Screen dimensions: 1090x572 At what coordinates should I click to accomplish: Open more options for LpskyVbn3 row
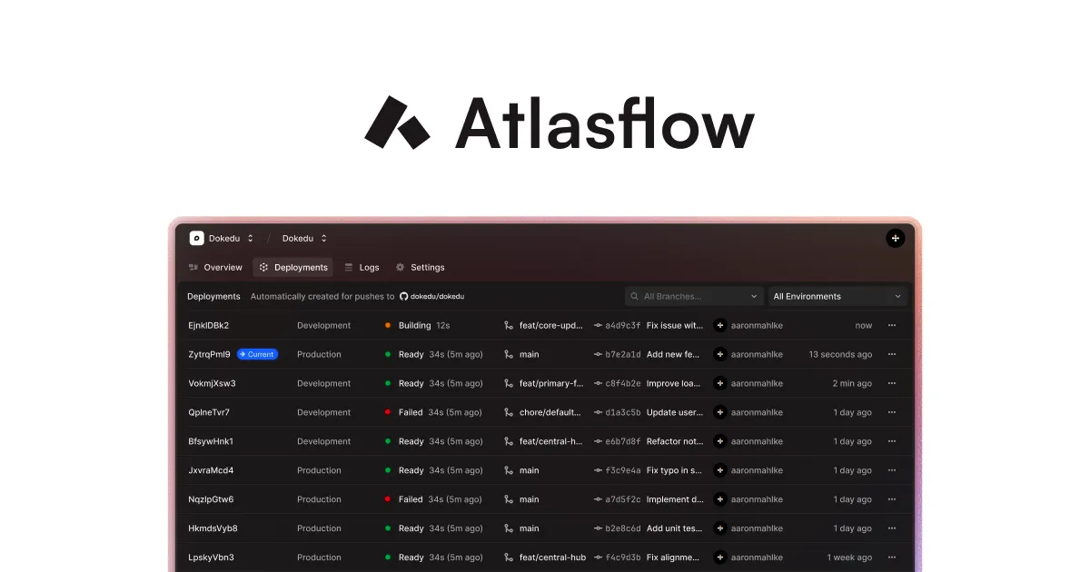tap(892, 557)
